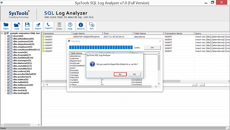The image size is (230, 130).
Task: Sort by Time column header
Action: [x=118, y=33]
